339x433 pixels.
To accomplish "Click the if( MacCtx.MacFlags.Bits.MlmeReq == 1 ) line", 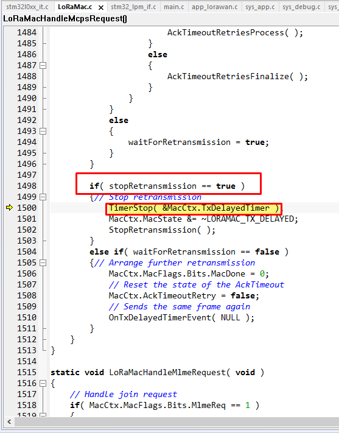I will click(x=164, y=405).
